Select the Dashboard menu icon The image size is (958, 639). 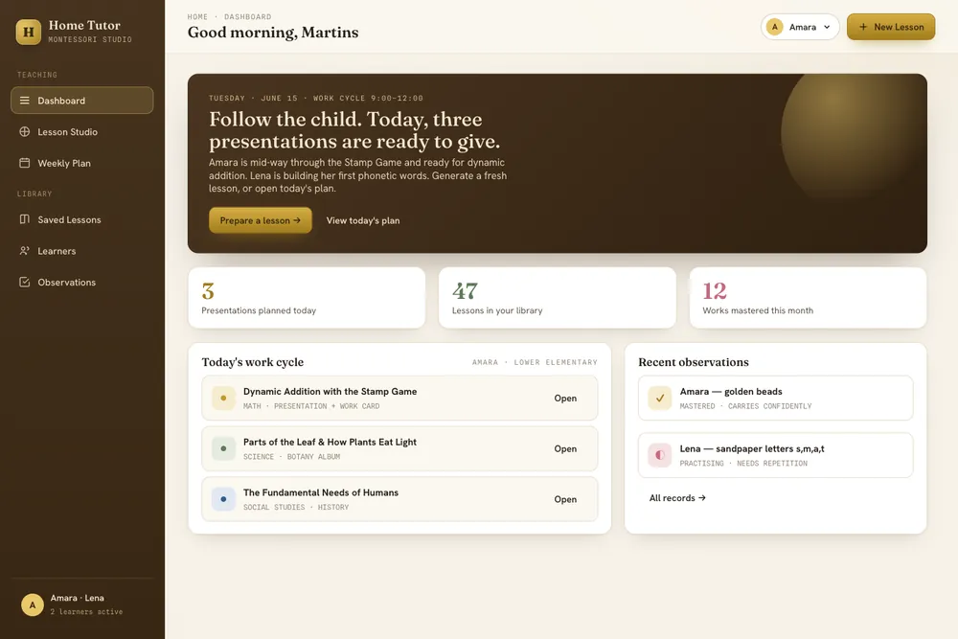click(25, 101)
